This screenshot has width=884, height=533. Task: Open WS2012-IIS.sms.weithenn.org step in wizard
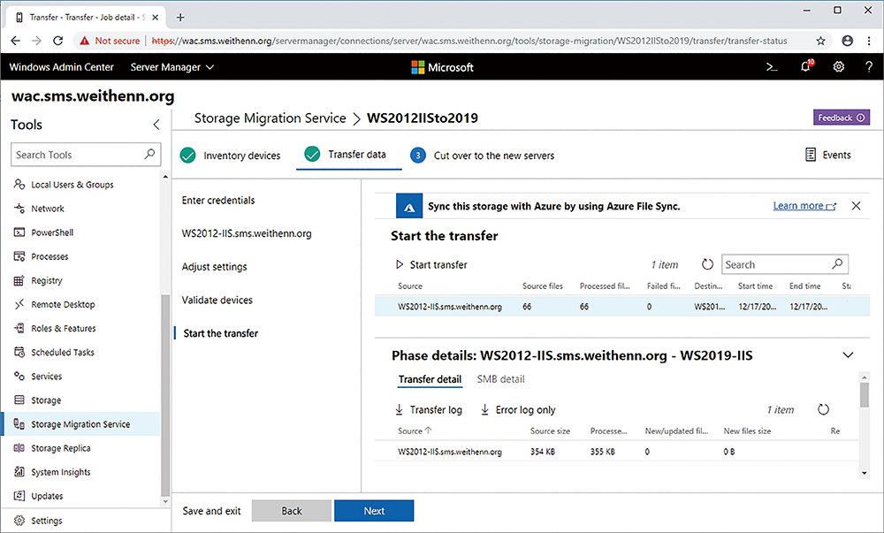[x=247, y=233]
